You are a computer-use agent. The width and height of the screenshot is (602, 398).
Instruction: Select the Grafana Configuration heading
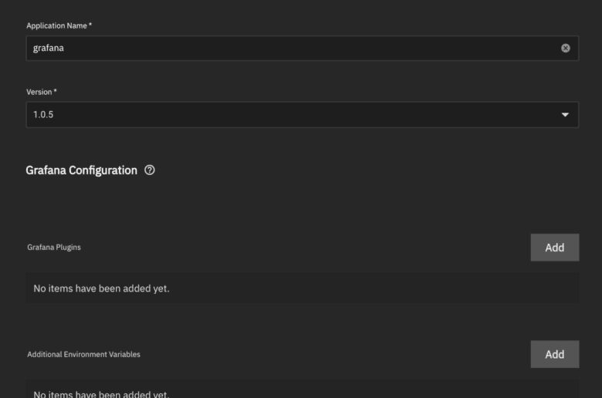tap(81, 170)
